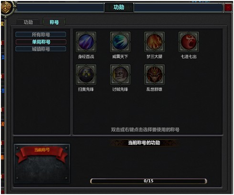234x195 pixels.
Task: Choose the 讨贼先锋 title icon
Action: coord(120,75)
